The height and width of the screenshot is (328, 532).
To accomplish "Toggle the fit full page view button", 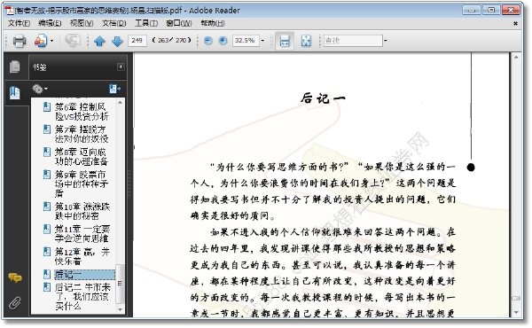I will click(306, 41).
